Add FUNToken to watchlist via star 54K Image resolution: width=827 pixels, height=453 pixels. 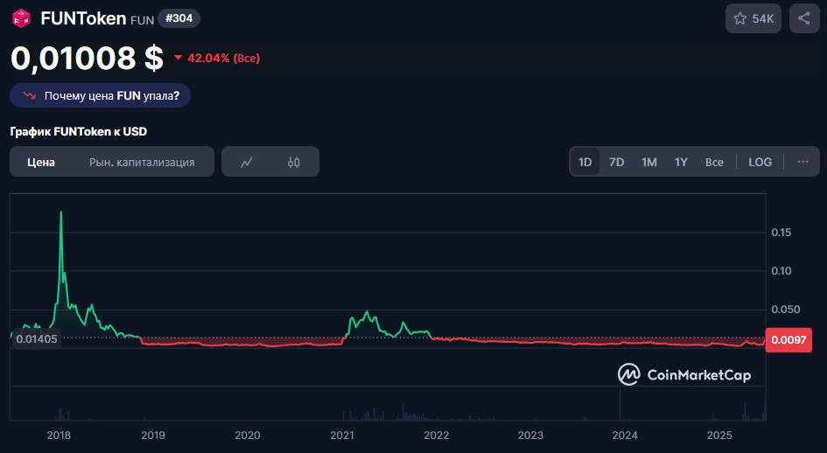[753, 18]
